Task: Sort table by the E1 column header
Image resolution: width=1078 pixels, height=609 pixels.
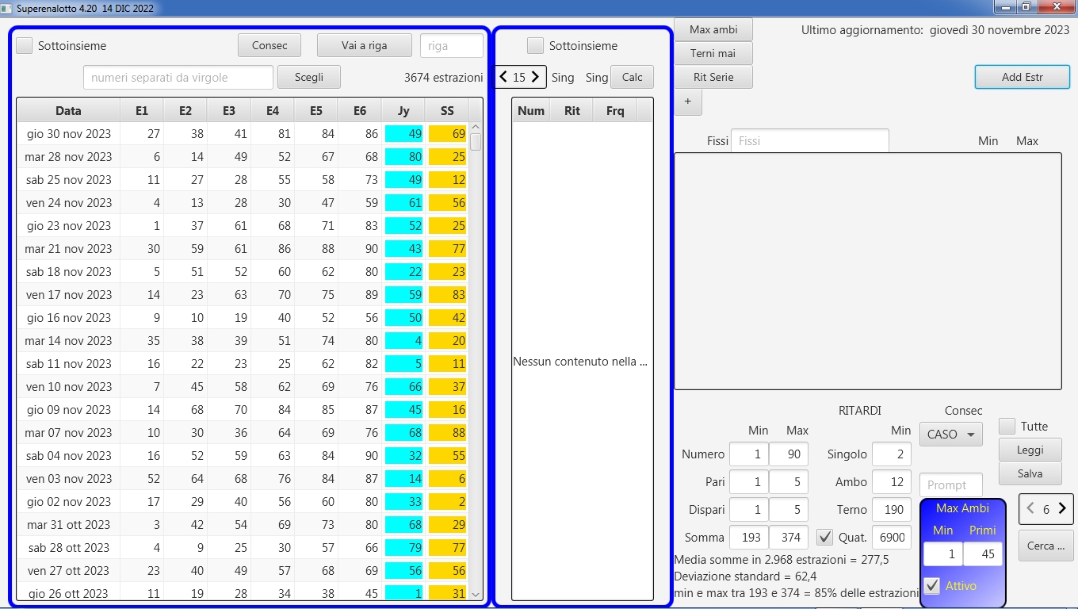Action: (x=142, y=111)
